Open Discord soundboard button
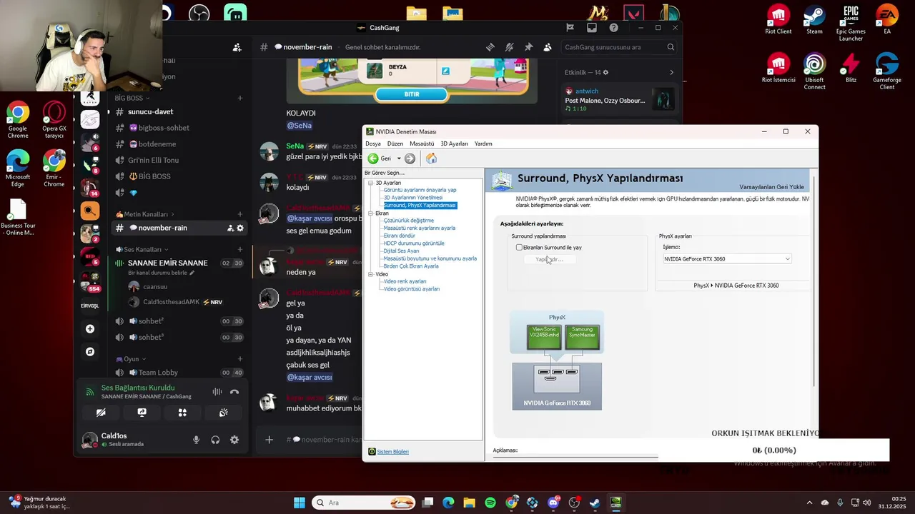The height and width of the screenshot is (514, 915). click(223, 413)
